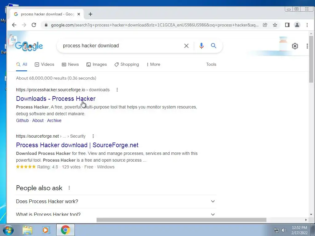Click the padlock site info icon

tap(46, 25)
